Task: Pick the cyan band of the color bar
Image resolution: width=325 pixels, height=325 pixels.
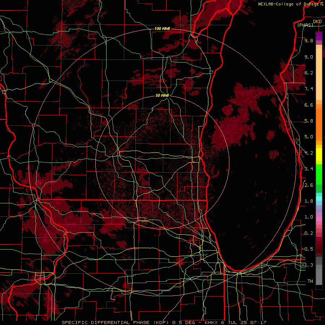Action: coord(319,199)
